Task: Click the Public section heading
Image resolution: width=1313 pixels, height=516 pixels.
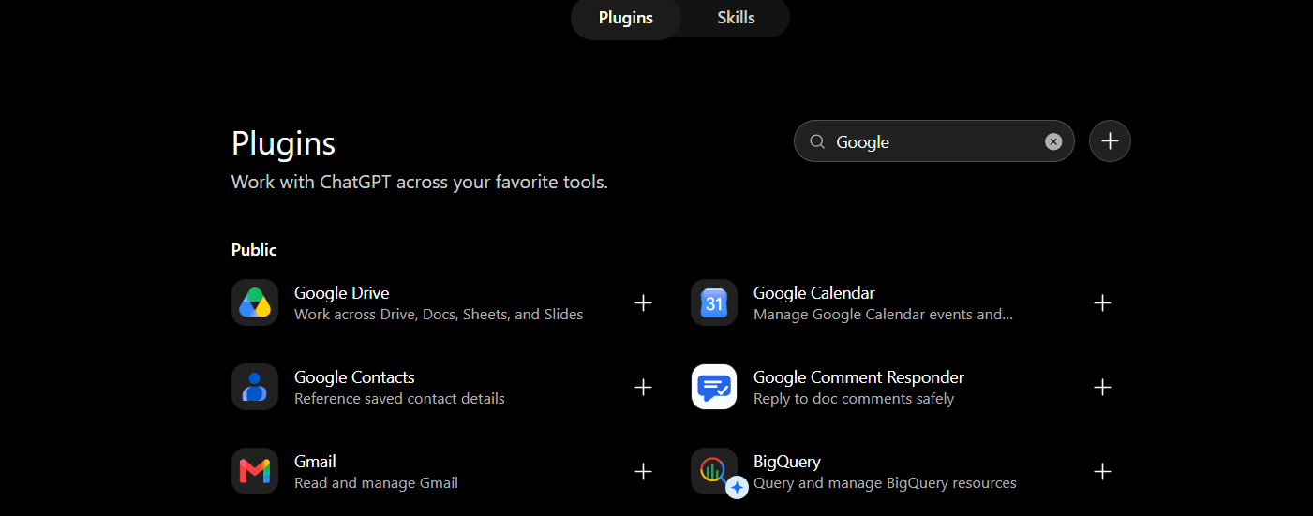Action: tap(254, 250)
